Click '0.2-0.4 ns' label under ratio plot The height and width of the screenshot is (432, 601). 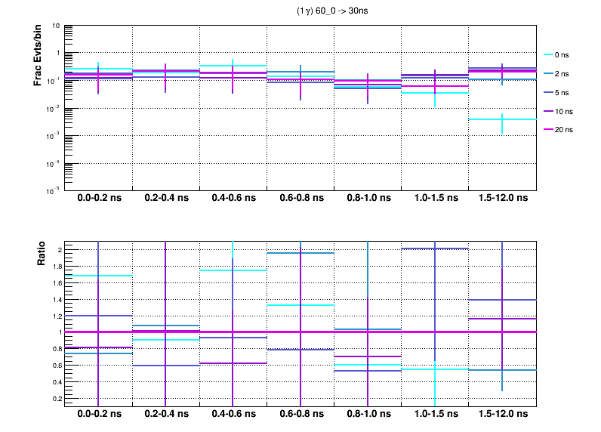(166, 415)
